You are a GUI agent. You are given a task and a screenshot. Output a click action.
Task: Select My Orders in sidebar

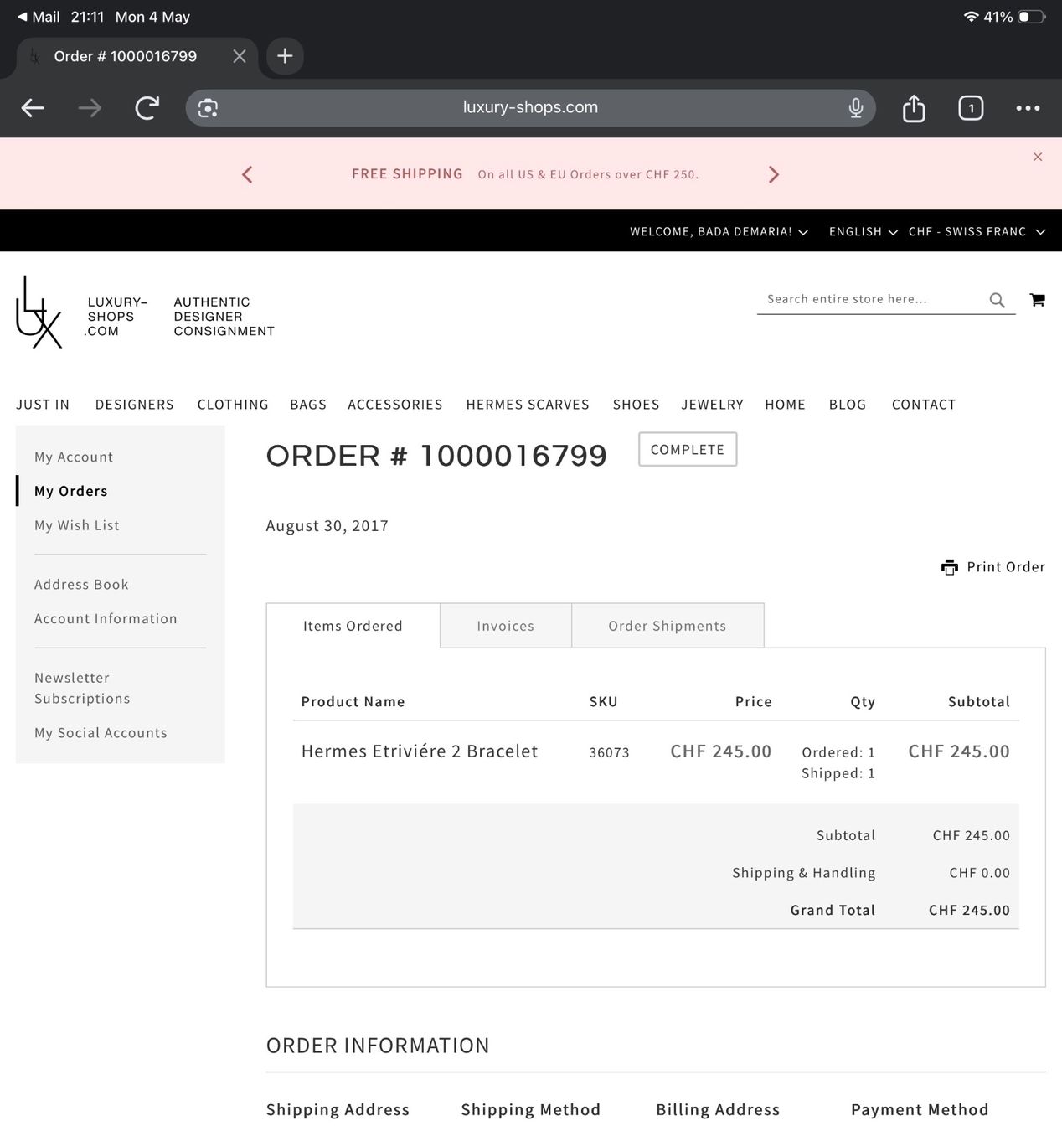tap(71, 492)
